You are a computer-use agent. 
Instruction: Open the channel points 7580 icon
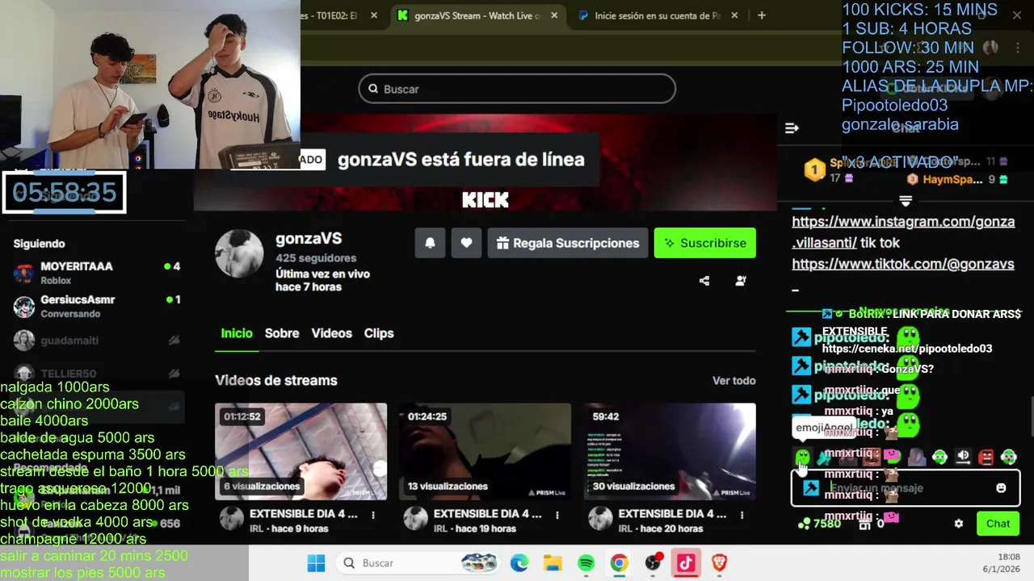click(804, 524)
